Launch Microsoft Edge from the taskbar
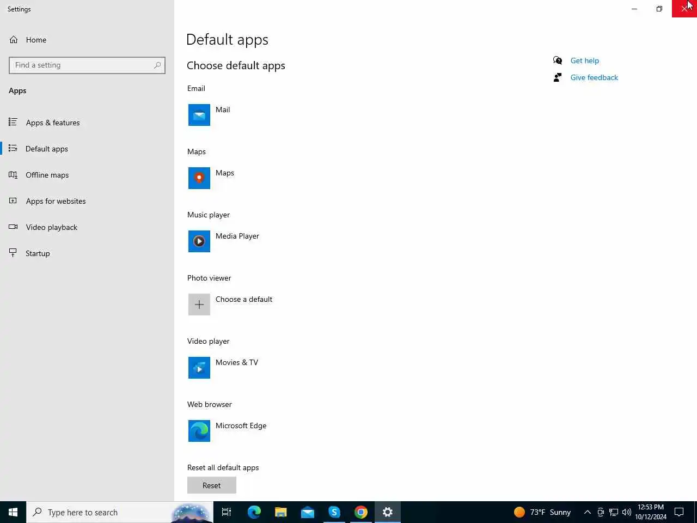 [254, 512]
